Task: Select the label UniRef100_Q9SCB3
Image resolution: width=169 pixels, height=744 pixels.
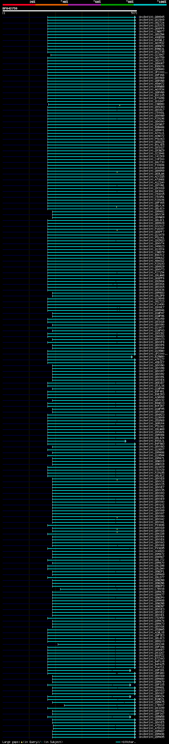Action: tap(152, 107)
